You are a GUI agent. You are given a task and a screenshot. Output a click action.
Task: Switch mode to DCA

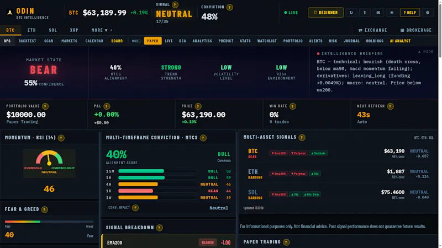click(x=183, y=41)
